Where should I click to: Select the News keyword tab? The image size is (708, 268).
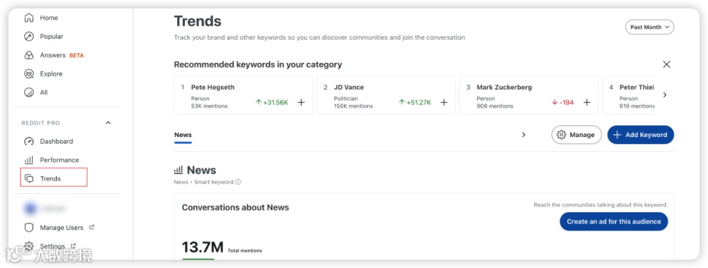coord(183,135)
